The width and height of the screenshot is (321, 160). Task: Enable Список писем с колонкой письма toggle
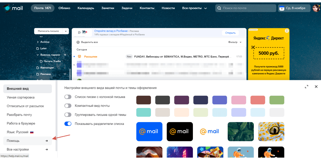coord(68,97)
